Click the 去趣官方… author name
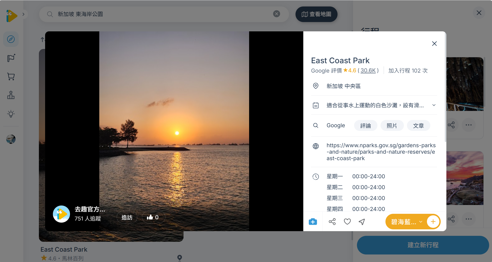 [x=90, y=209]
